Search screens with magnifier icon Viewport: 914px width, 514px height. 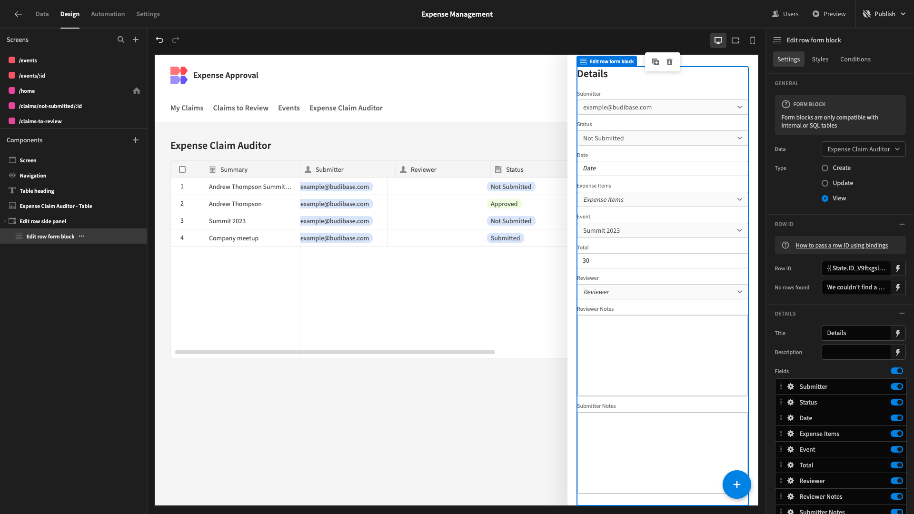point(121,40)
